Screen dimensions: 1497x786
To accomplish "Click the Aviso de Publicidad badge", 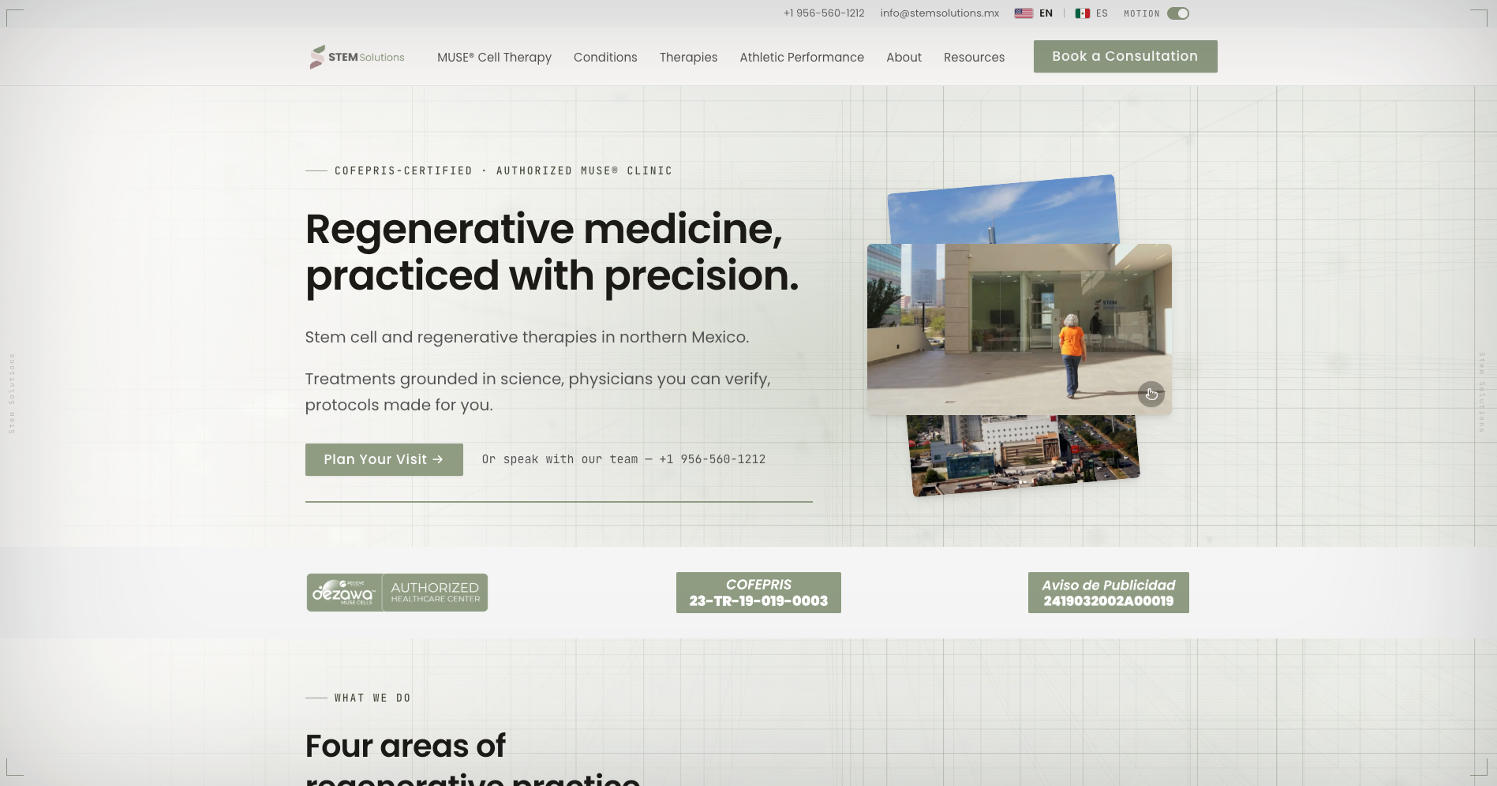I will 1109,593.
